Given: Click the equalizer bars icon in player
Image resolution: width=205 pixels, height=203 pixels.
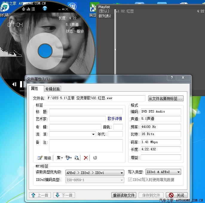Looking at the screenshot, I should click(28, 9).
